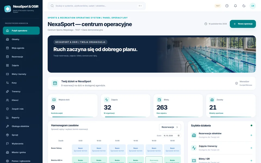Open the Obiekty sportowe link
This screenshot has width=261, height=163.
[x=216, y=113]
